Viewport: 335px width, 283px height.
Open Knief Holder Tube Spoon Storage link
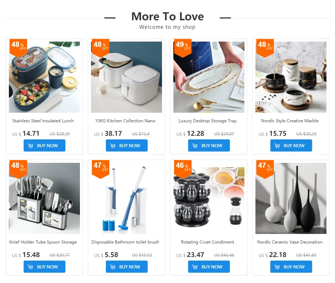click(43, 242)
